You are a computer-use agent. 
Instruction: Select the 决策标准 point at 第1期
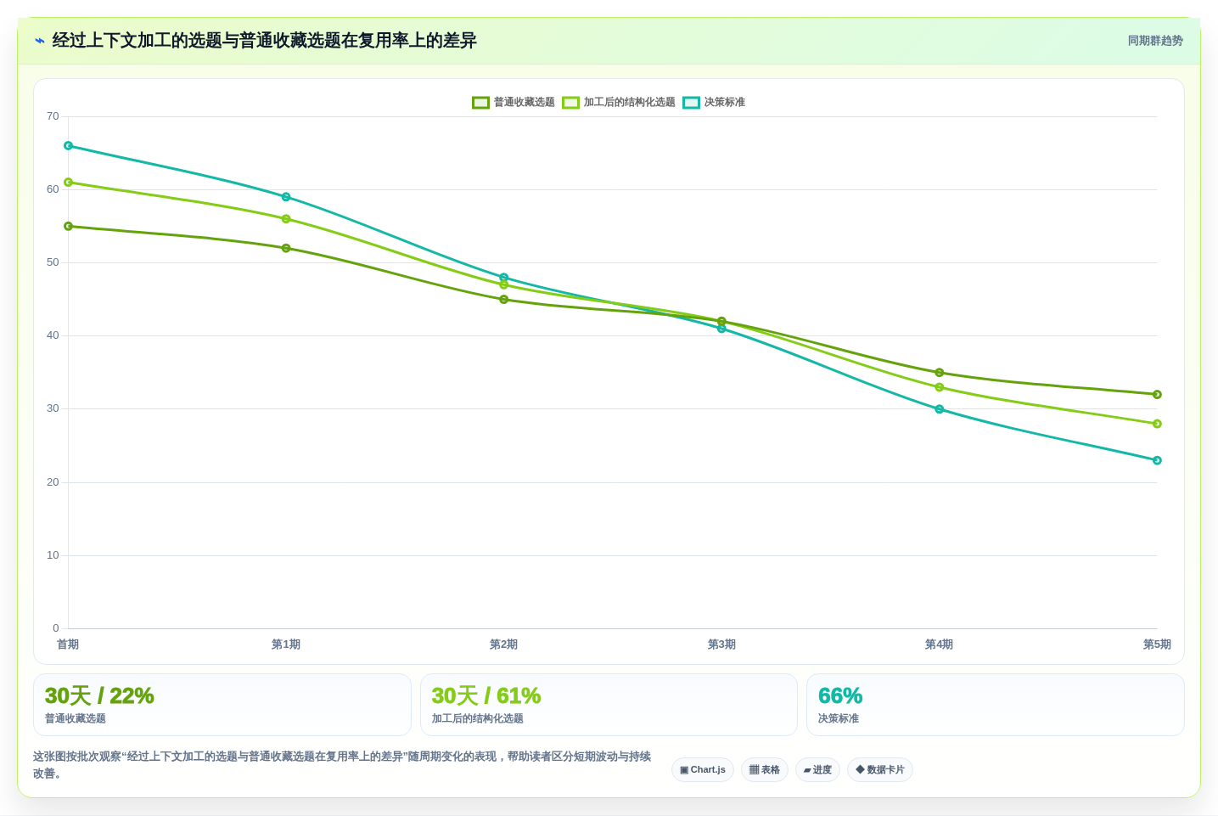[286, 197]
